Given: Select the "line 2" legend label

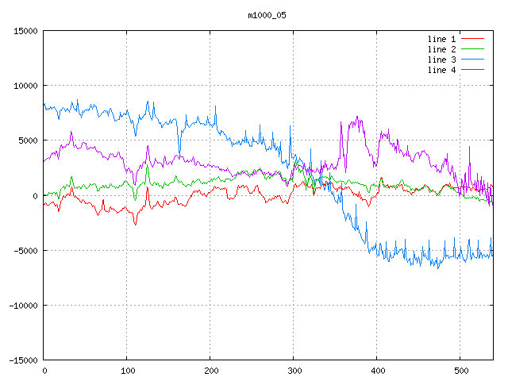Looking at the screenshot, I should [x=442, y=49].
